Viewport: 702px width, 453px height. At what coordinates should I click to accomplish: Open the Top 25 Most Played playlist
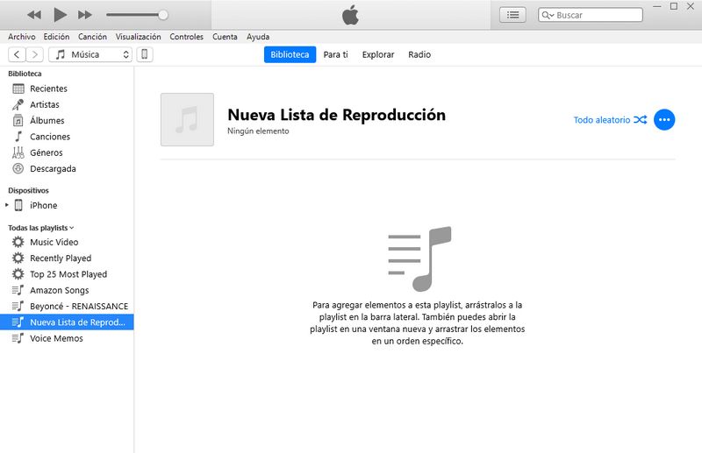point(67,274)
